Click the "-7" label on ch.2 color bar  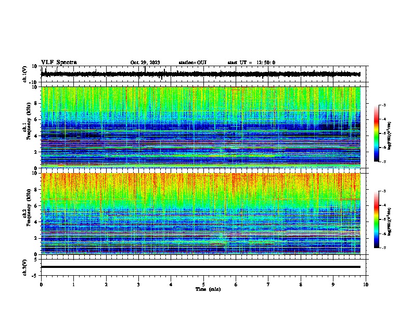[383, 248]
